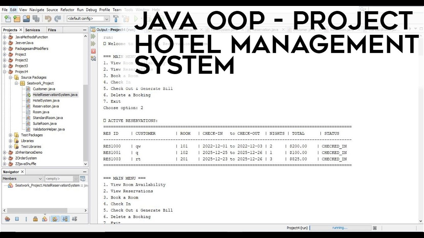This screenshot has width=424, height=238.
Task: Minimize the Projects panel group
Action: coord(85,30)
